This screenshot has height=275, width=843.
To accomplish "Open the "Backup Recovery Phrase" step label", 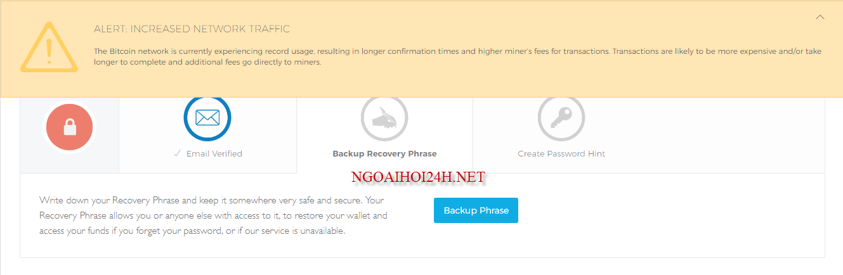I will (384, 153).
